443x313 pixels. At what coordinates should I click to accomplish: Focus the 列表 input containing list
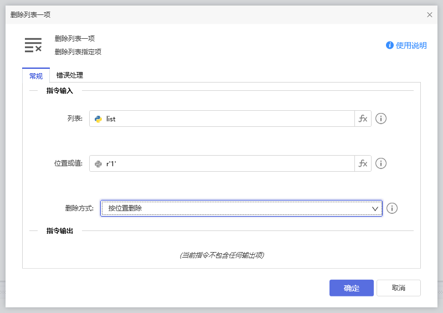[x=227, y=119]
